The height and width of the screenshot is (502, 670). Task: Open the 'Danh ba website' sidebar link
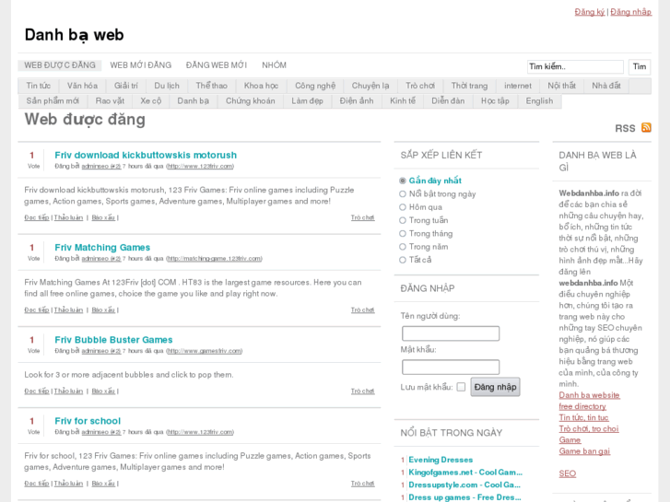click(589, 395)
